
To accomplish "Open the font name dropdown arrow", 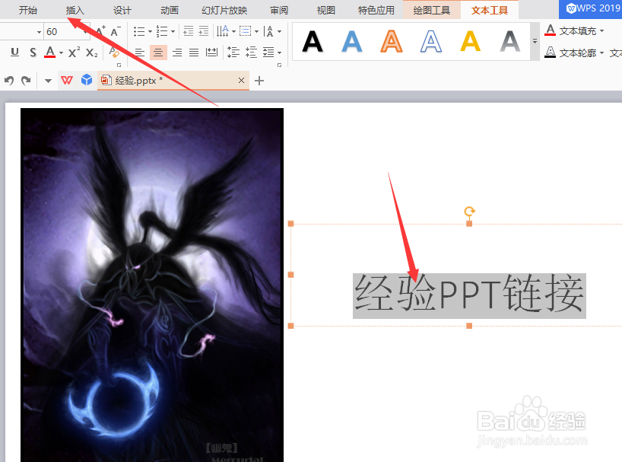I will click(39, 32).
